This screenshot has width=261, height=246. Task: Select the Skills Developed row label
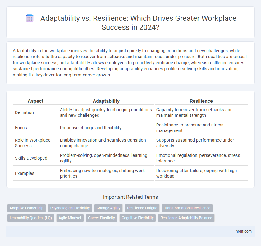click(31, 158)
